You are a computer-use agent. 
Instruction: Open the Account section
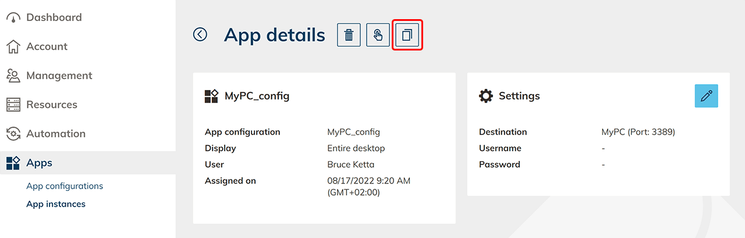tap(47, 46)
